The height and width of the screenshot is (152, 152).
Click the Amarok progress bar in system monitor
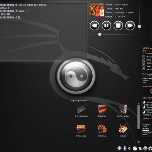147,130
